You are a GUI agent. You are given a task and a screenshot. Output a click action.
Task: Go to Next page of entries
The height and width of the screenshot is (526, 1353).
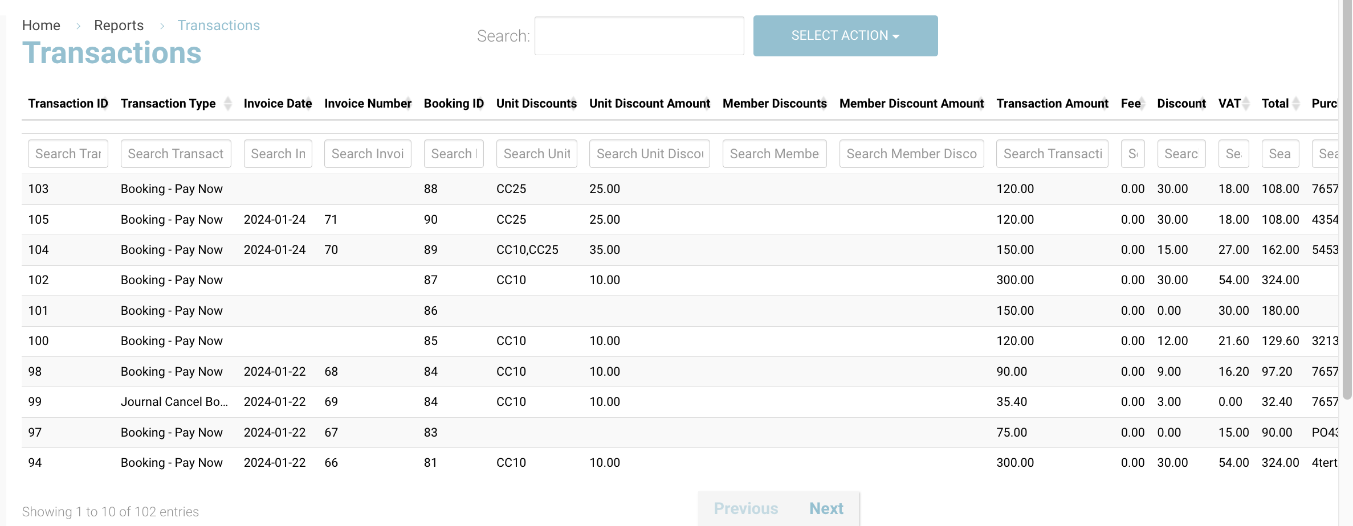click(x=826, y=508)
